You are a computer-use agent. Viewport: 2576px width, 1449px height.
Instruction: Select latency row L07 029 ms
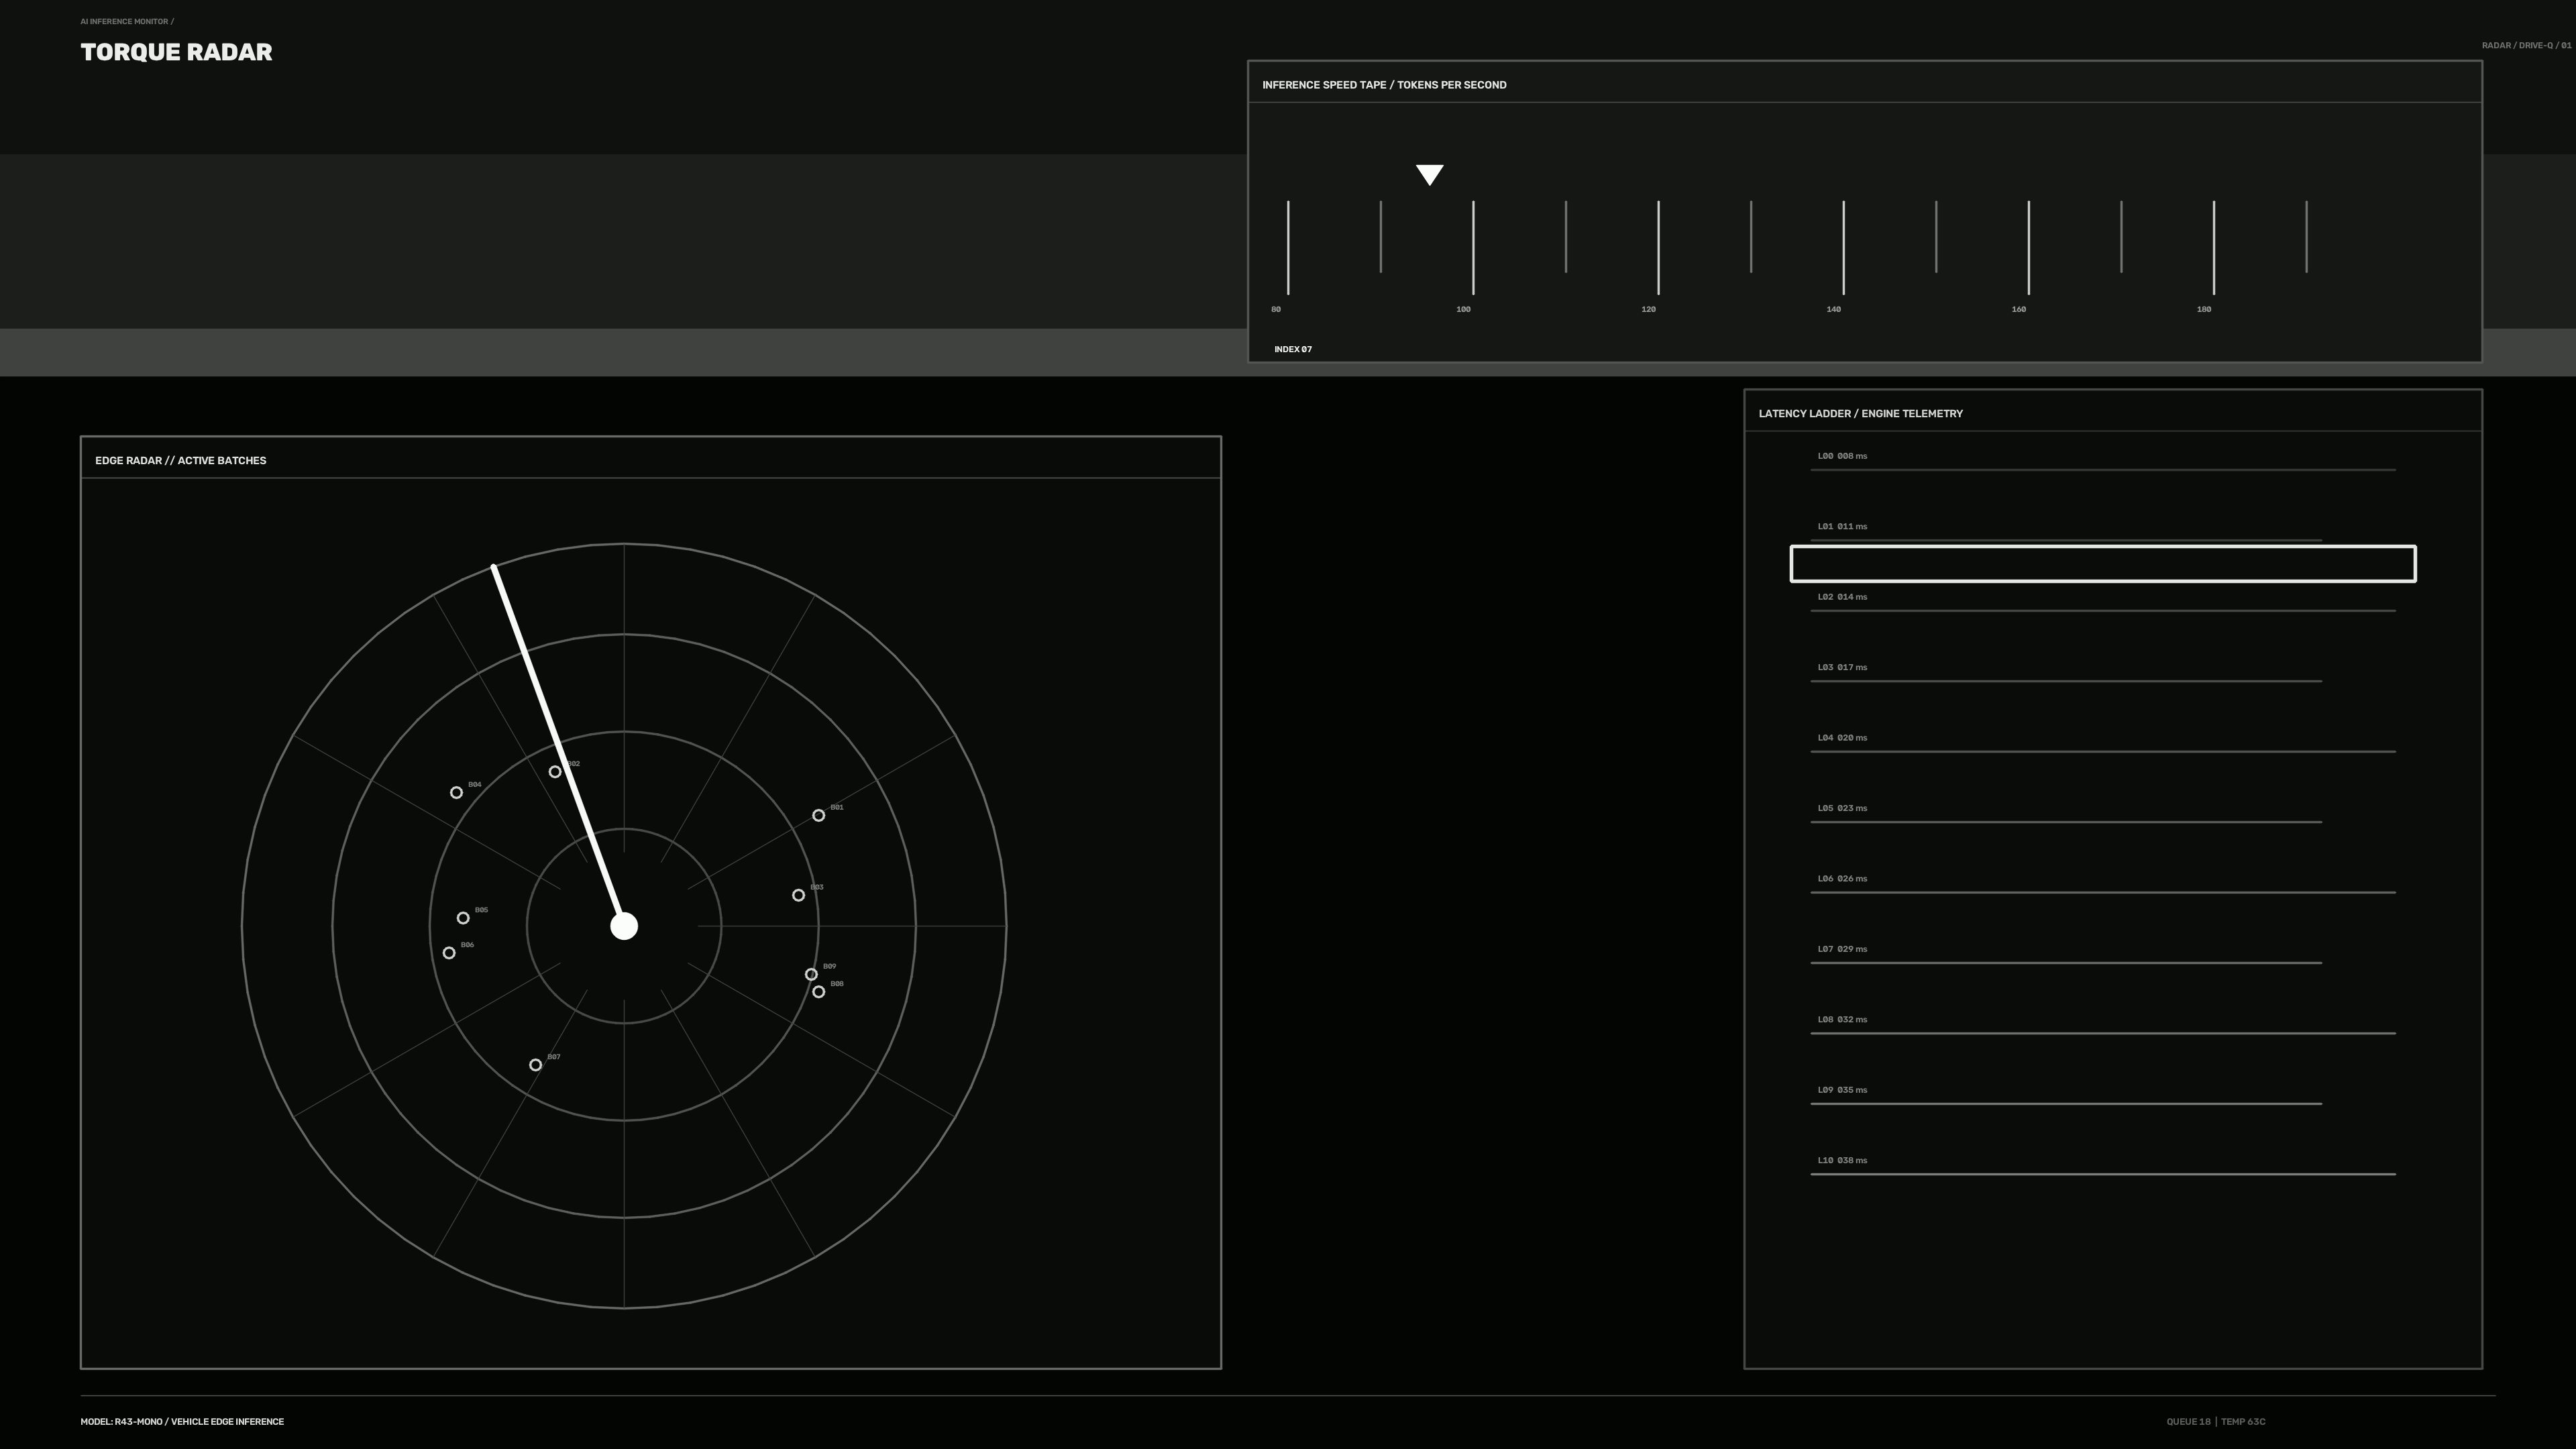pos(2066,955)
